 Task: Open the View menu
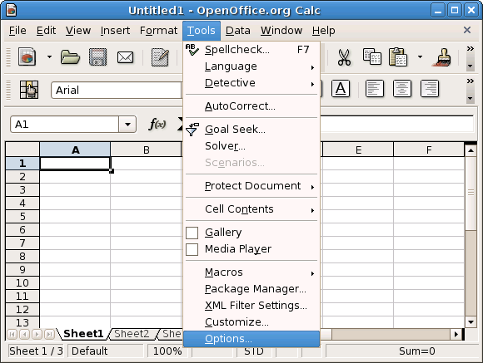pyautogui.click(x=78, y=31)
